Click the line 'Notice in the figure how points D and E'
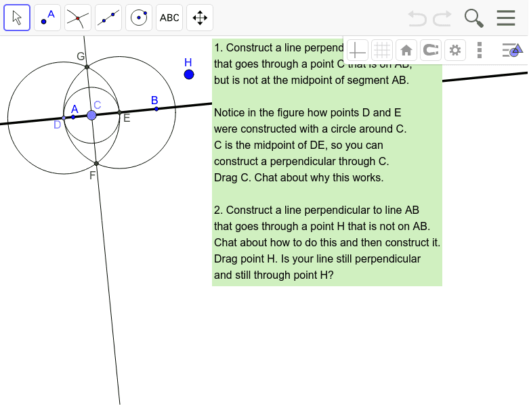Viewport: 529px width, 406px height. tap(308, 112)
